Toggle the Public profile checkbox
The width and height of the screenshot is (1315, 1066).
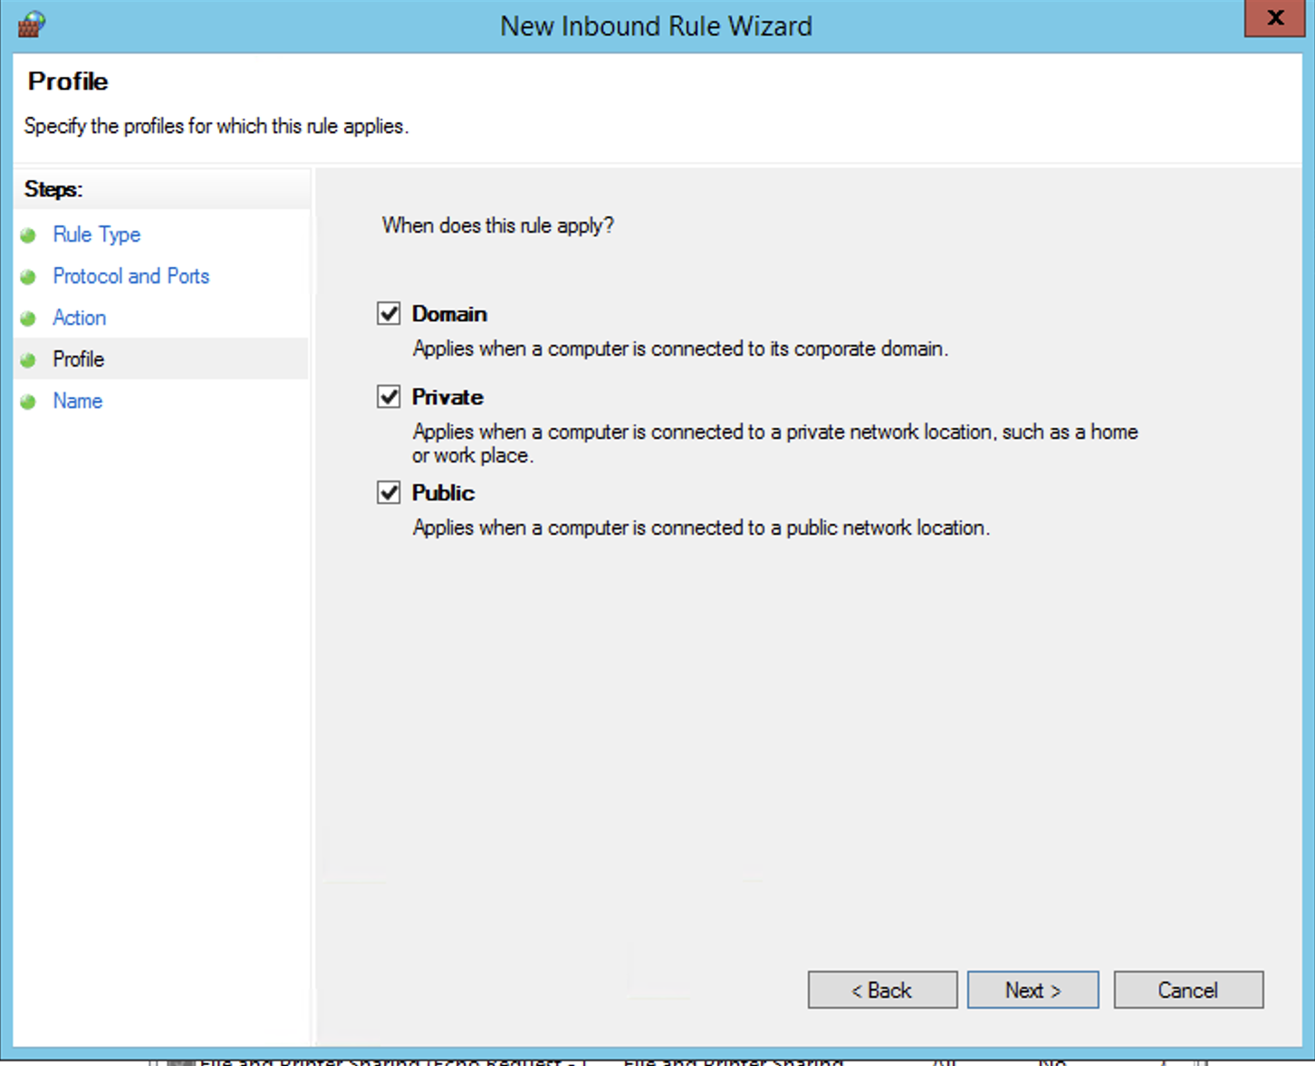389,492
